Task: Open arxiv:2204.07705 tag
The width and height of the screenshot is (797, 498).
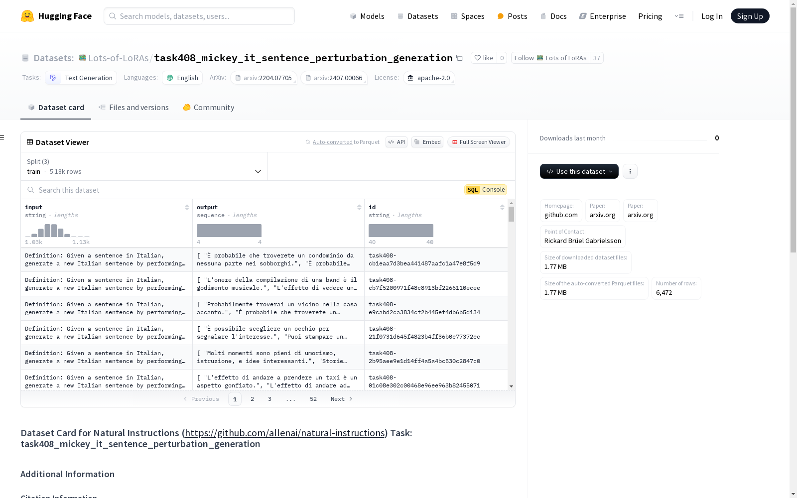Action: (x=264, y=78)
